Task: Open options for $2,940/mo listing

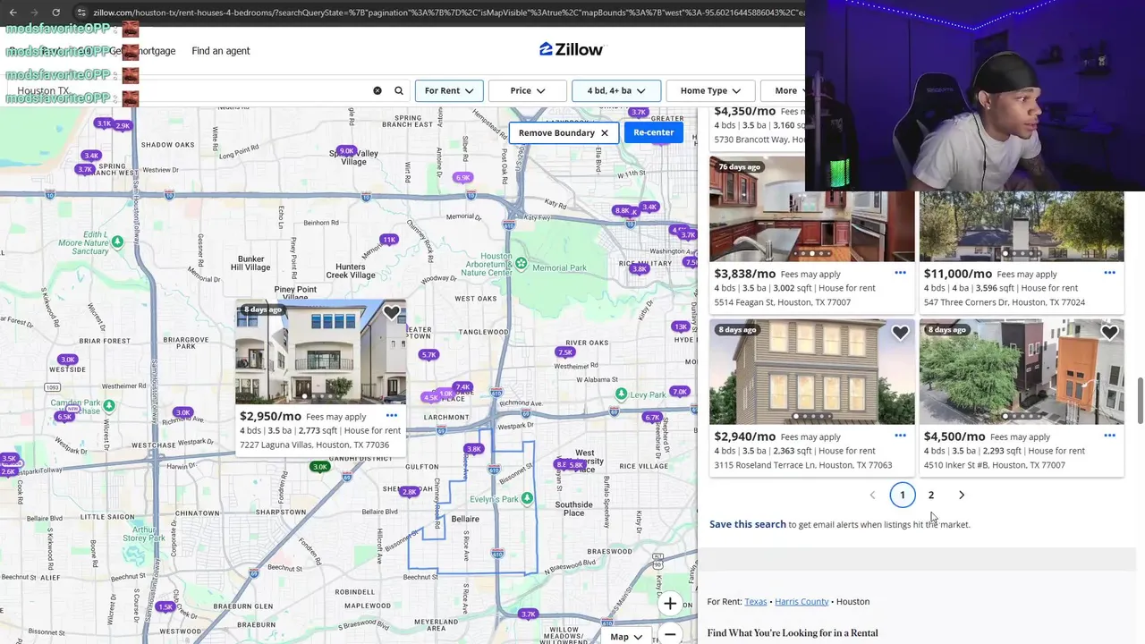Action: tap(900, 436)
